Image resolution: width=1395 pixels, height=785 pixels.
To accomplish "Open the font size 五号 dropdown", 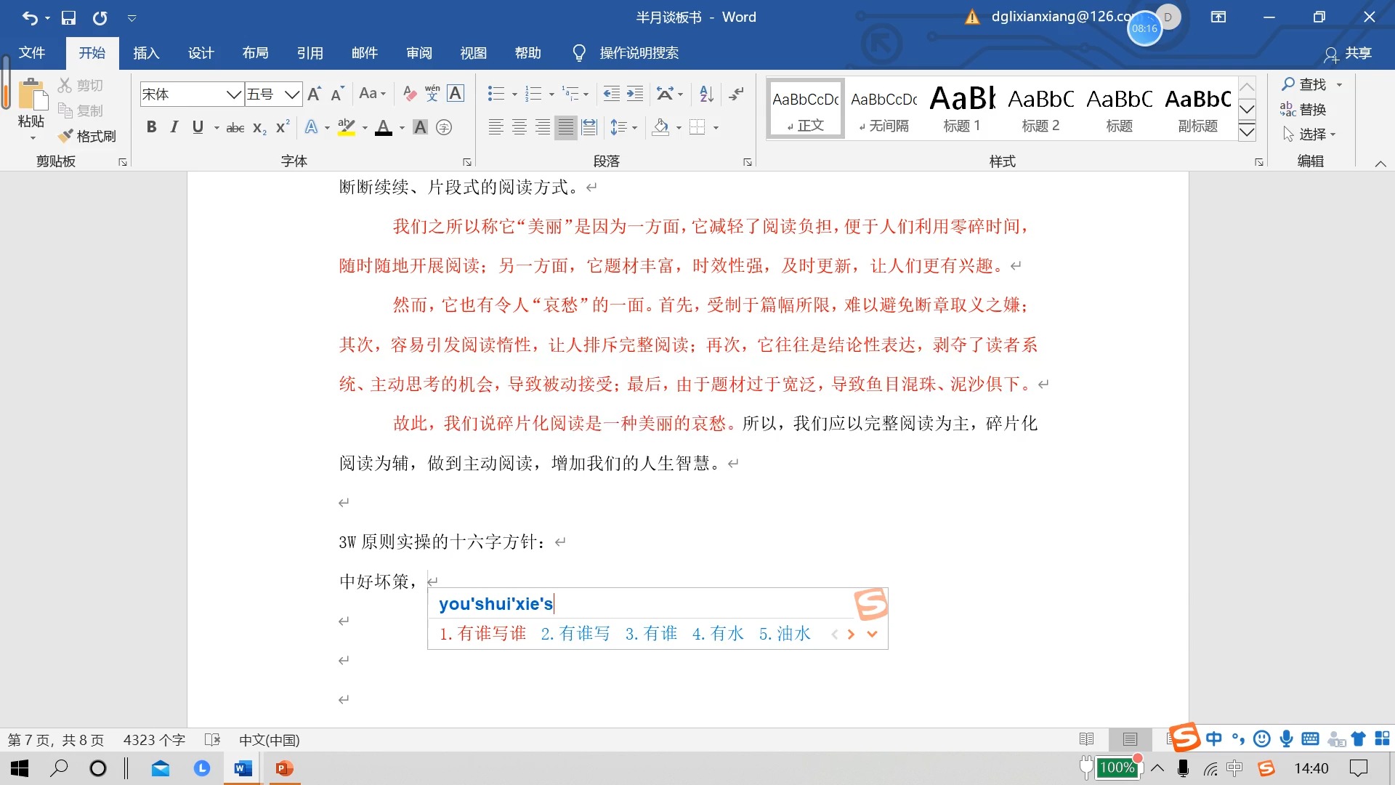I will click(292, 94).
